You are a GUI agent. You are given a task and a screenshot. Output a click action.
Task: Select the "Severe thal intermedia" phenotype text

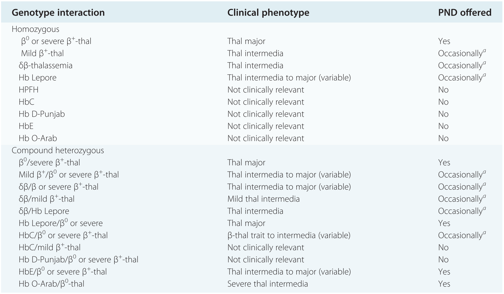coord(268,284)
